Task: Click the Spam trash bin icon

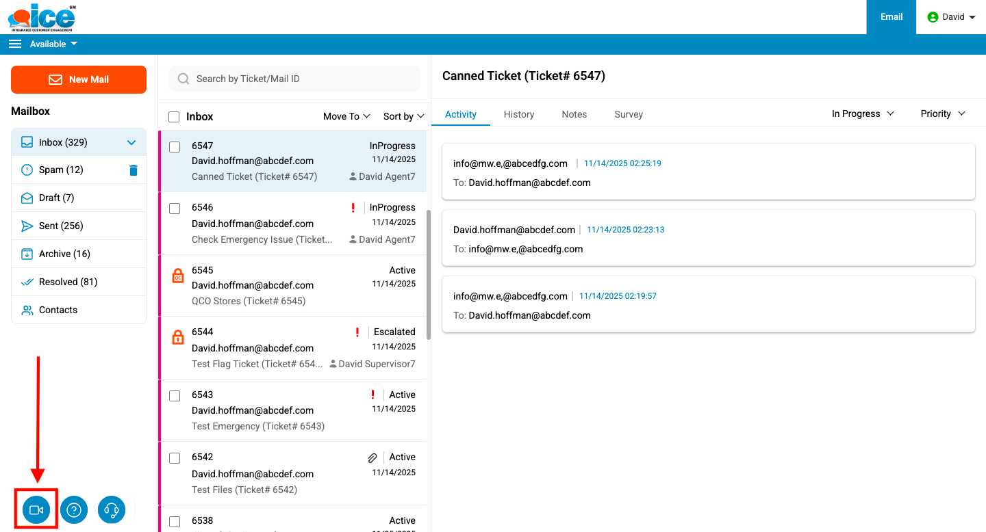Action: (x=134, y=170)
